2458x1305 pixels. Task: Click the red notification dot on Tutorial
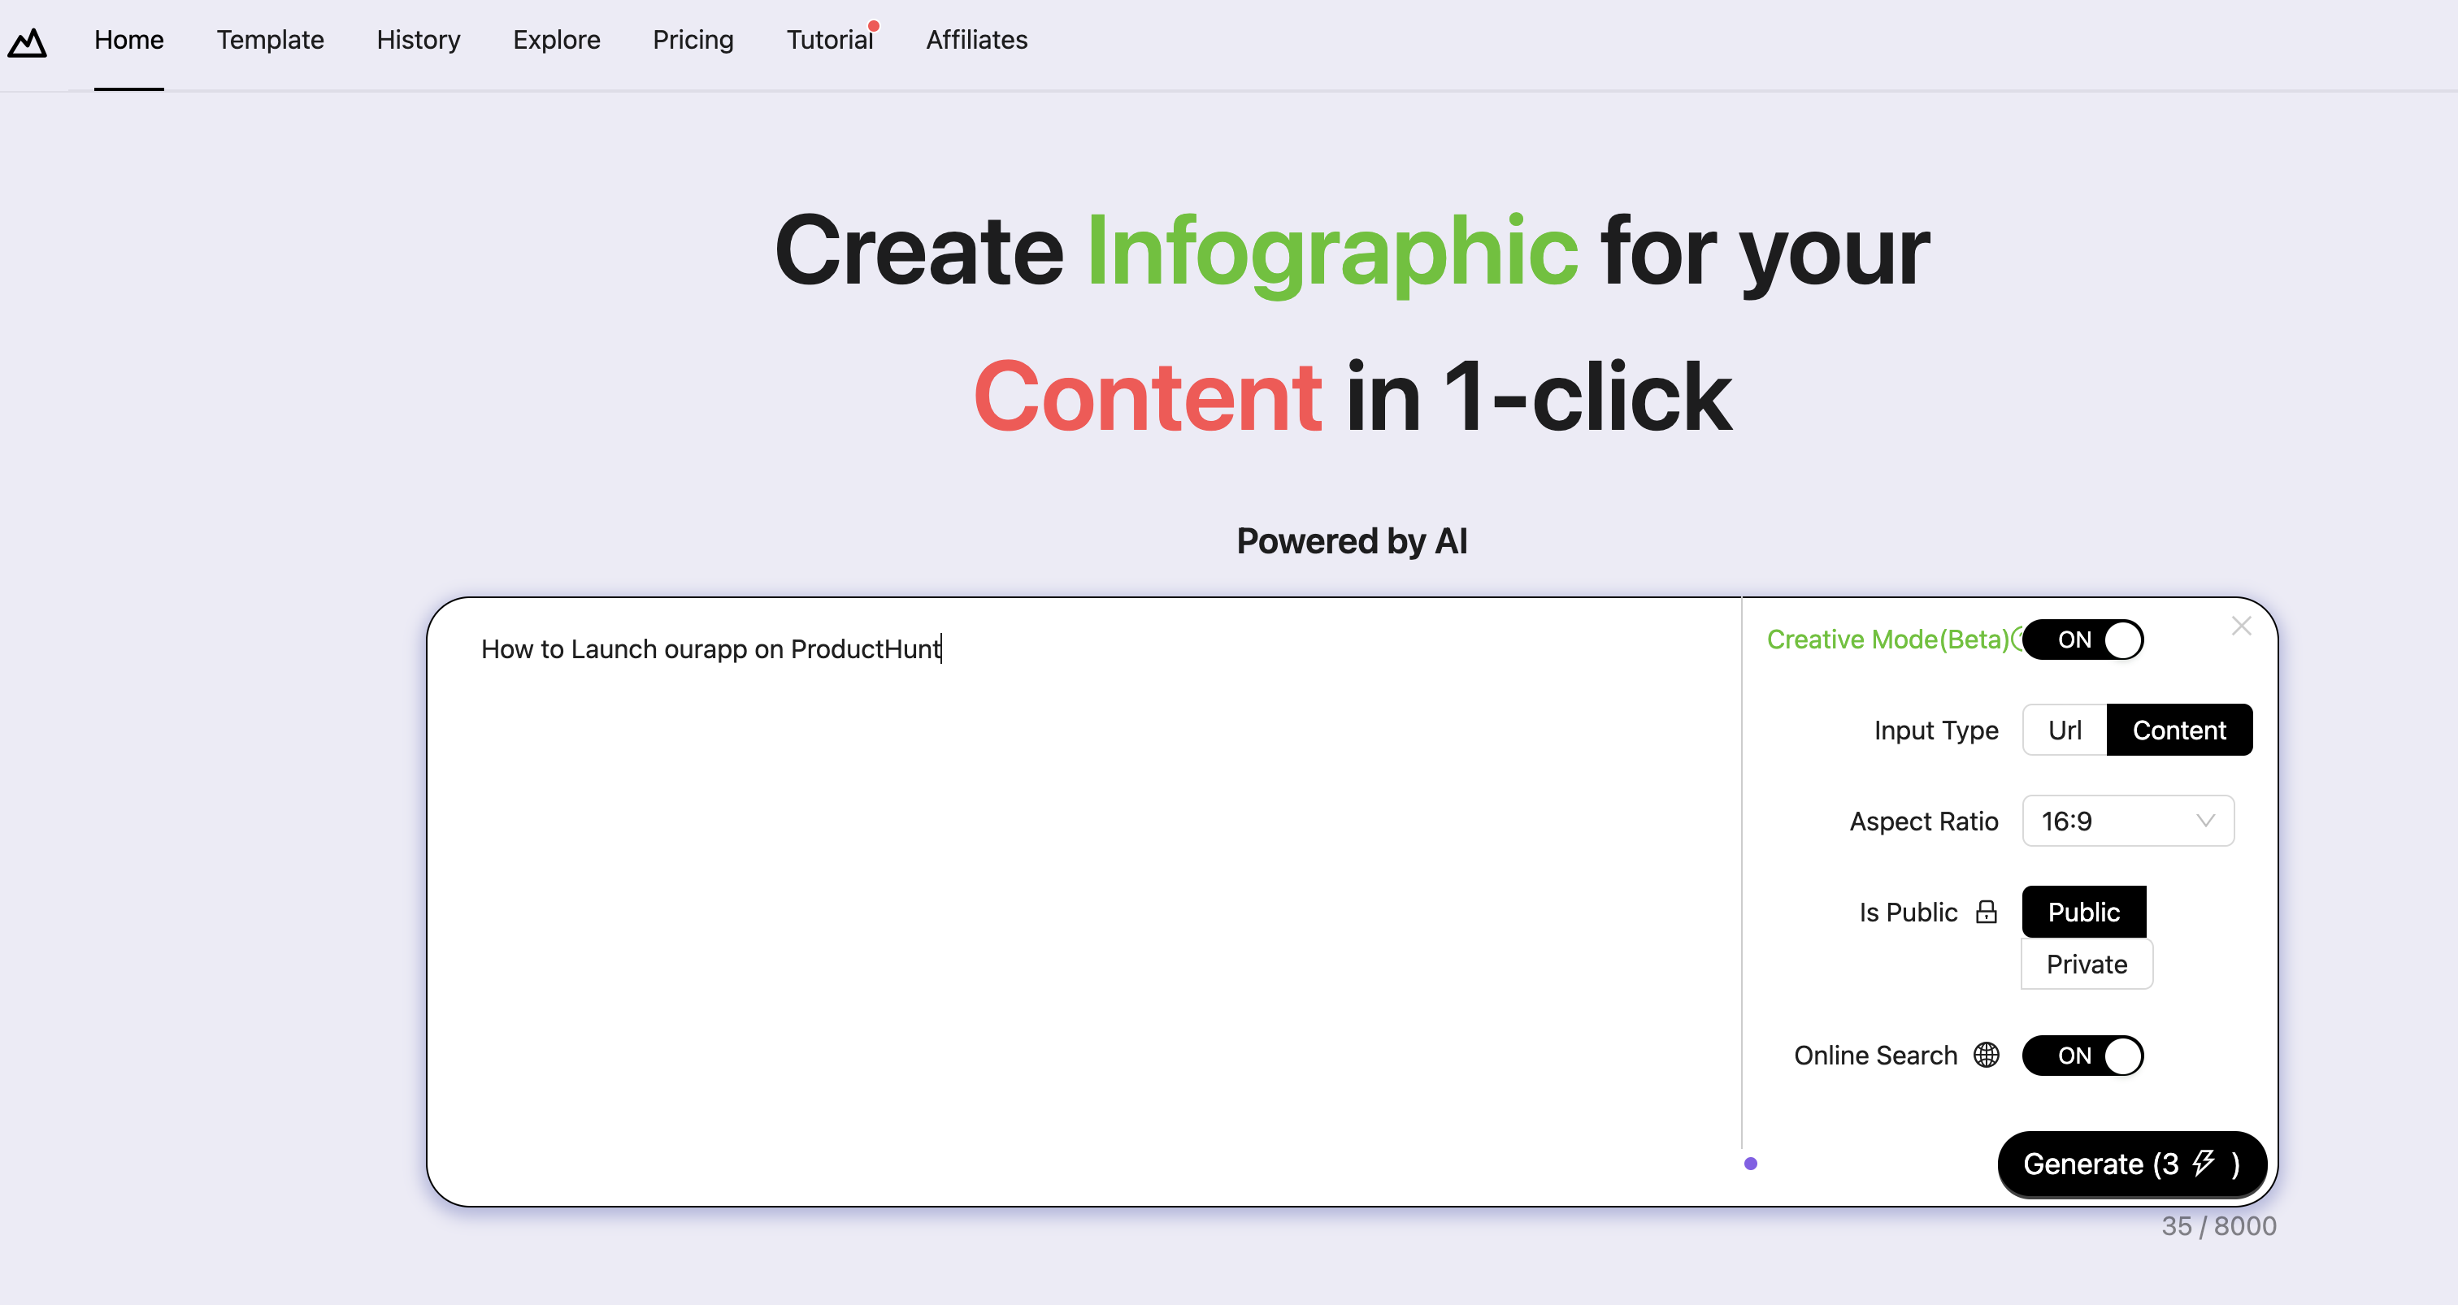[873, 26]
